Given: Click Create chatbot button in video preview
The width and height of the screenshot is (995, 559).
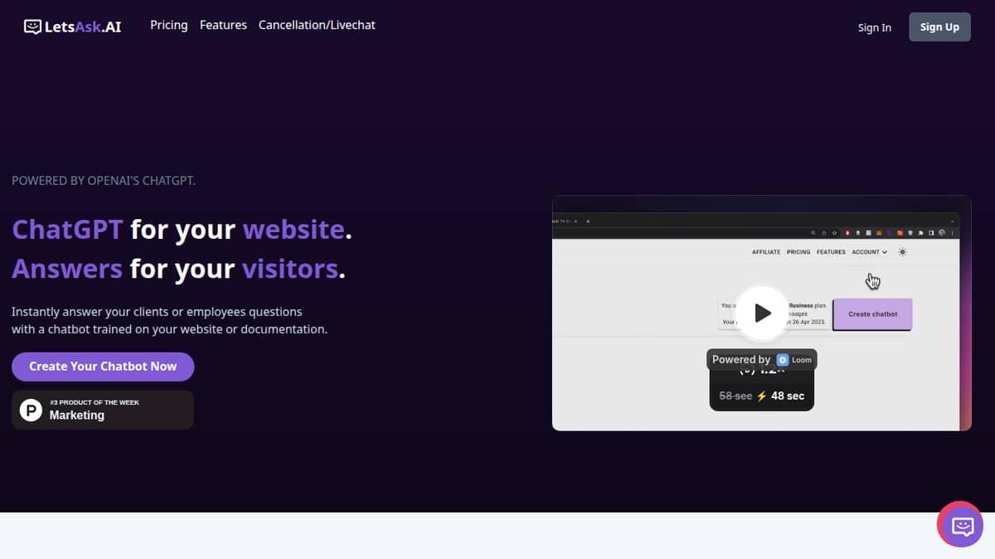Looking at the screenshot, I should (872, 314).
